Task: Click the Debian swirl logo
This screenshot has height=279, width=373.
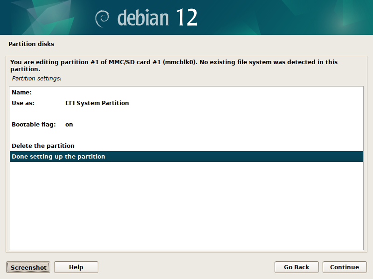Action: (x=102, y=19)
